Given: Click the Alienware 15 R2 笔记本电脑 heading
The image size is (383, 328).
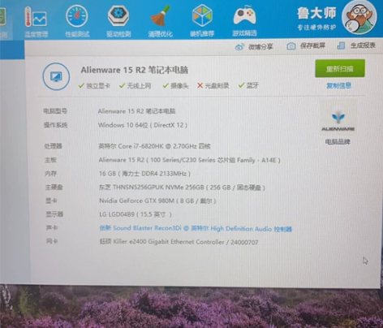Looking at the screenshot, I should coord(135,70).
